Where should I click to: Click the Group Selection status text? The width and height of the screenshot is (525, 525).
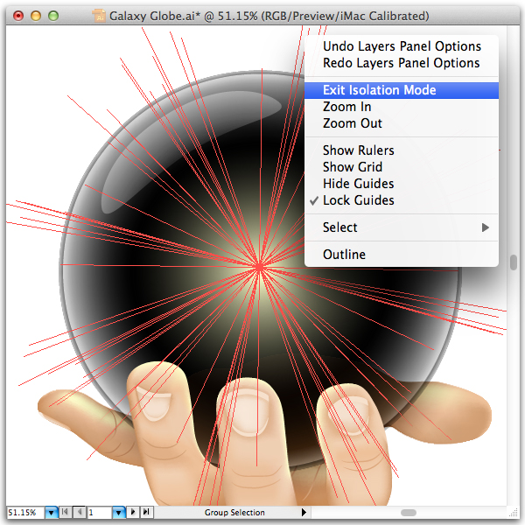(x=234, y=513)
